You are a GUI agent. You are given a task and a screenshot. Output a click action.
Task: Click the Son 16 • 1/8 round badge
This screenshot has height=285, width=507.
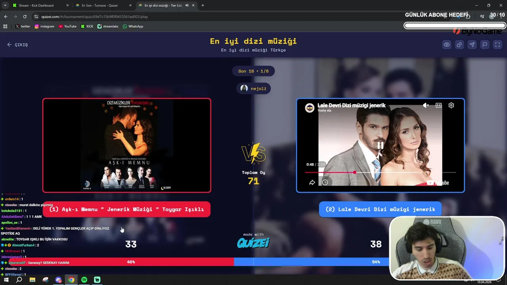click(x=253, y=71)
